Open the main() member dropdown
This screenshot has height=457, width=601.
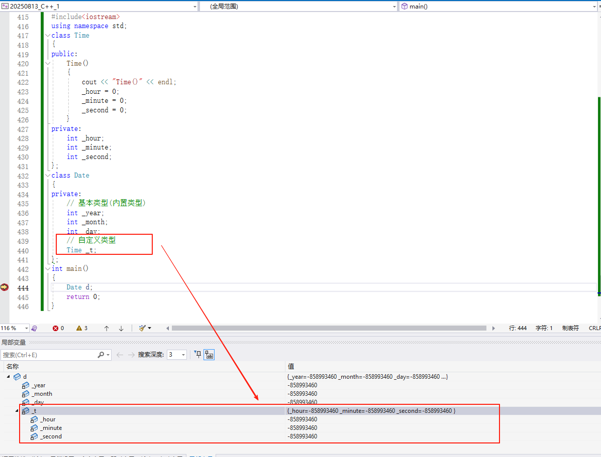(x=594, y=7)
